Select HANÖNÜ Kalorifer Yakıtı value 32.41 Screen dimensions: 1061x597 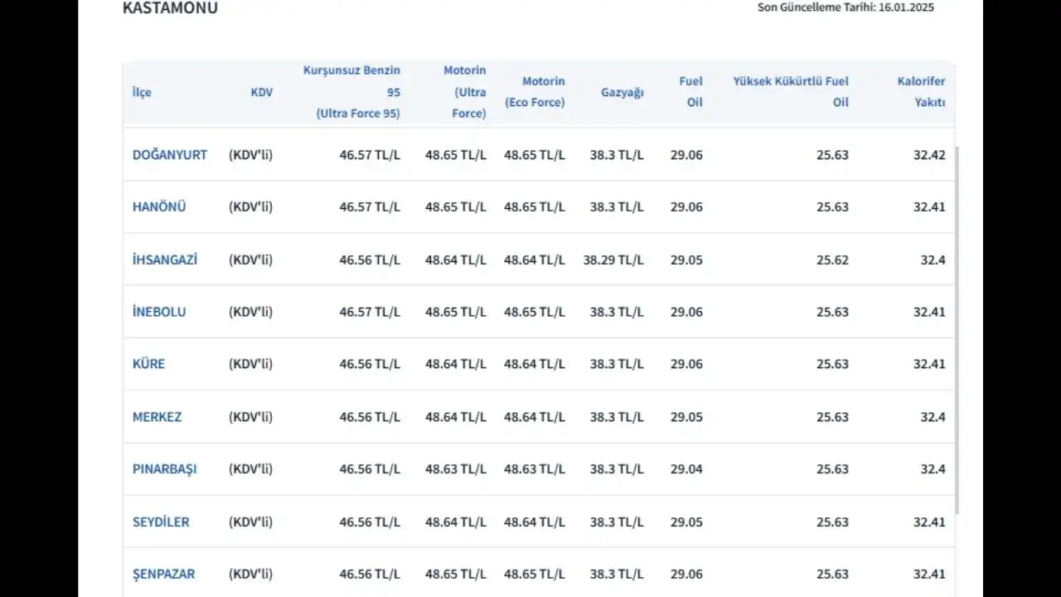click(929, 207)
